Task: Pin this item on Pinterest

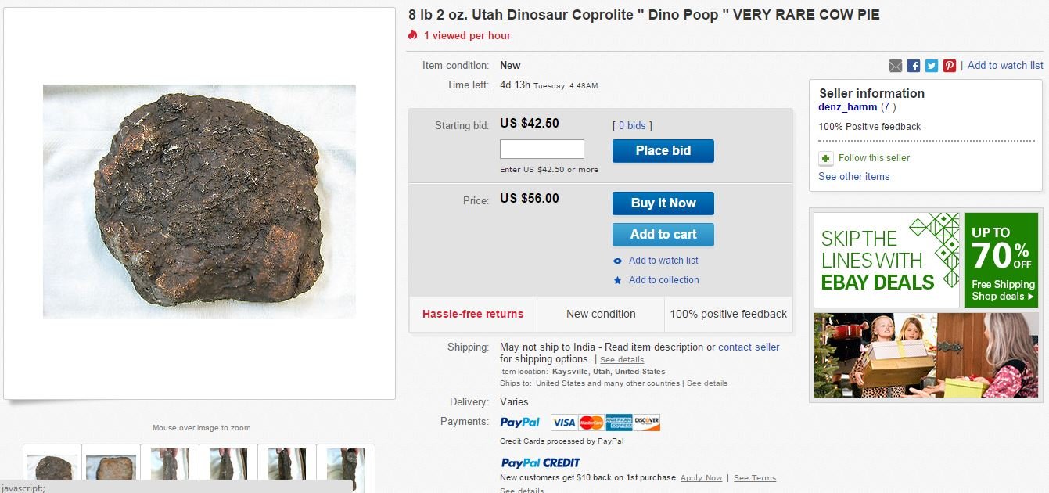Action: 950,66
